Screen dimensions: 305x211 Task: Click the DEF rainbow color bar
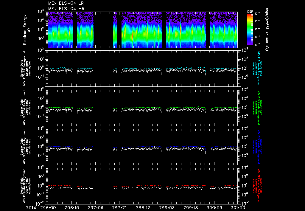tap(250, 30)
